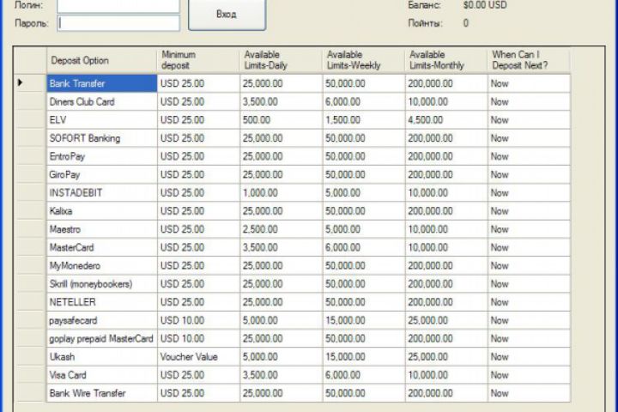Screen dimensions: 618x412
Task: Select the Bank Wire Transfer cell
Action: pyautogui.click(x=101, y=393)
